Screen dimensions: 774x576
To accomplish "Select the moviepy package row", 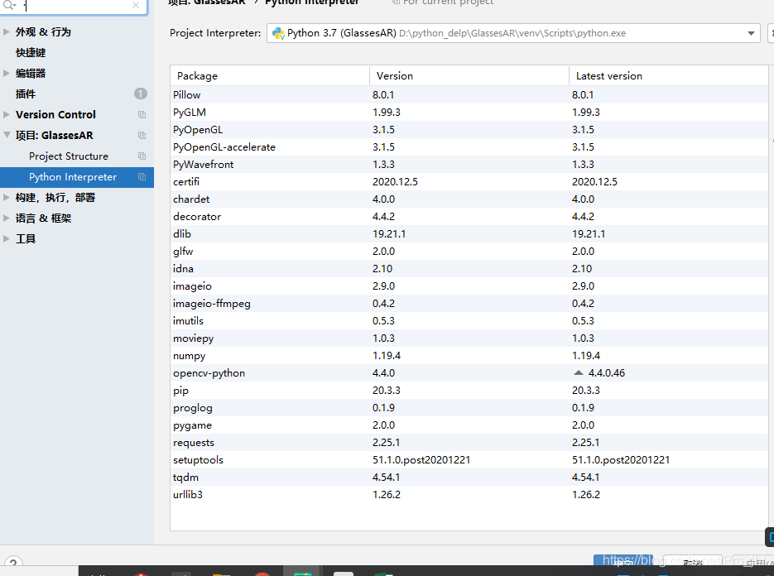I will click(x=469, y=338).
